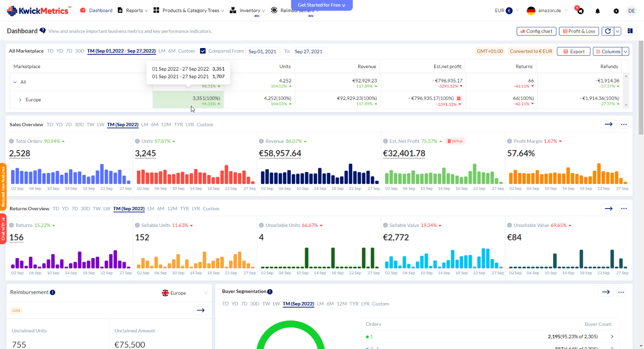644x349 pixels.
Task: Click the Profit Margin info icon
Action: (510, 141)
